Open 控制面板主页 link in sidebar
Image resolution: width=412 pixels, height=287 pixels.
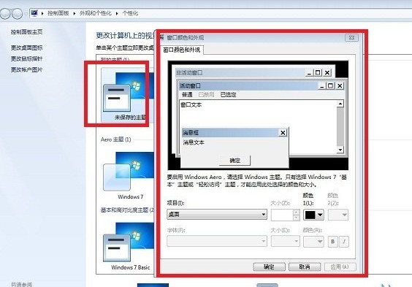click(26, 32)
